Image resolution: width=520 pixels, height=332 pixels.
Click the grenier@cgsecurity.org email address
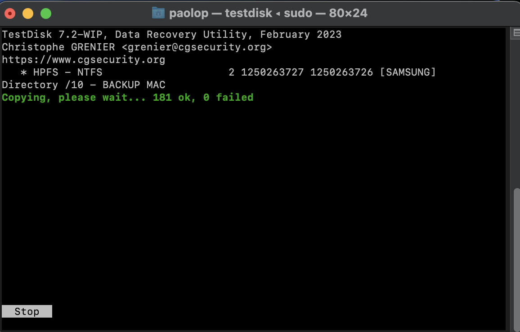point(197,47)
